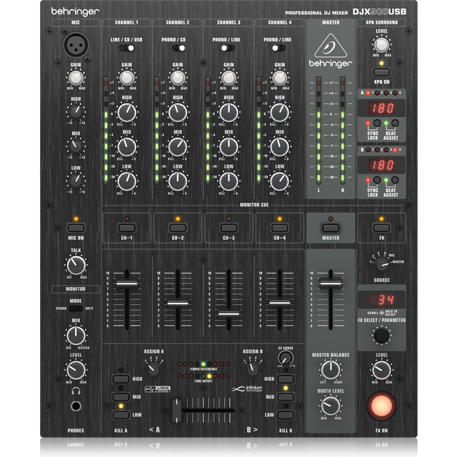Viewport: 457px width, 457px height.
Task: Toggle Channel 4 PHONO / LINE switch
Action: point(279,48)
